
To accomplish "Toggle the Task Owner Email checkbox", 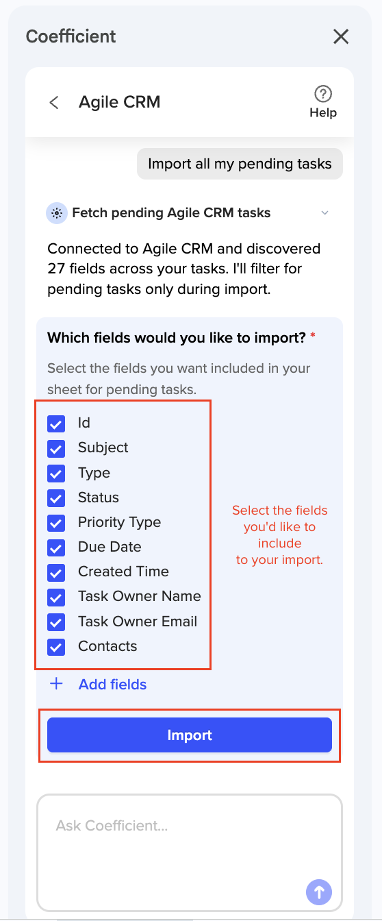I will 56,622.
